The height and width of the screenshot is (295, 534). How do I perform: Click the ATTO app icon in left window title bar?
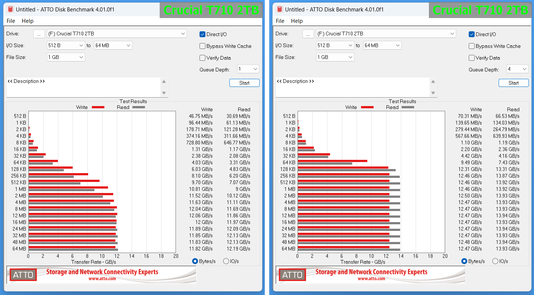pos(10,9)
